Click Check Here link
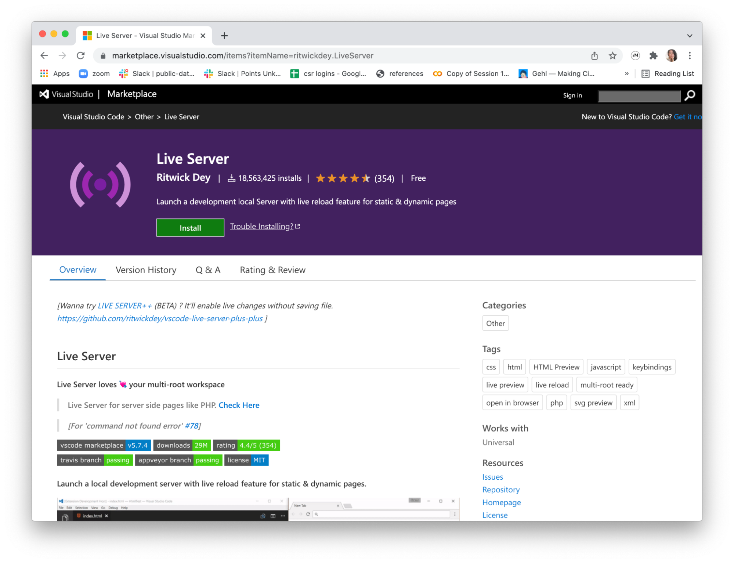Image resolution: width=734 pixels, height=563 pixels. [239, 405]
